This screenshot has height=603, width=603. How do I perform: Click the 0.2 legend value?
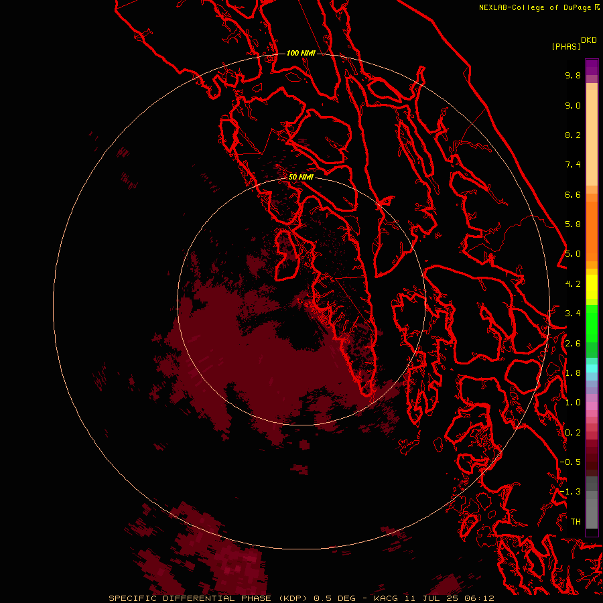tap(573, 433)
